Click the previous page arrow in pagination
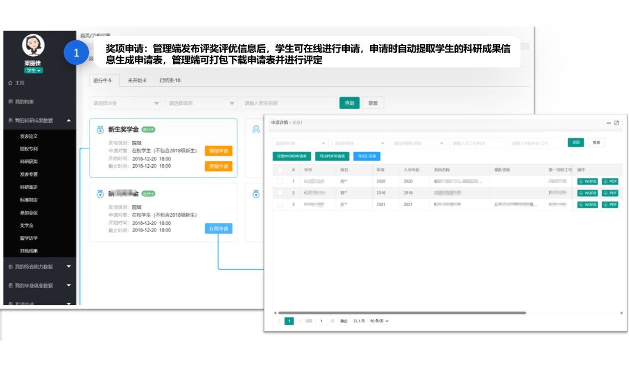The width and height of the screenshot is (629, 366). pos(279,321)
